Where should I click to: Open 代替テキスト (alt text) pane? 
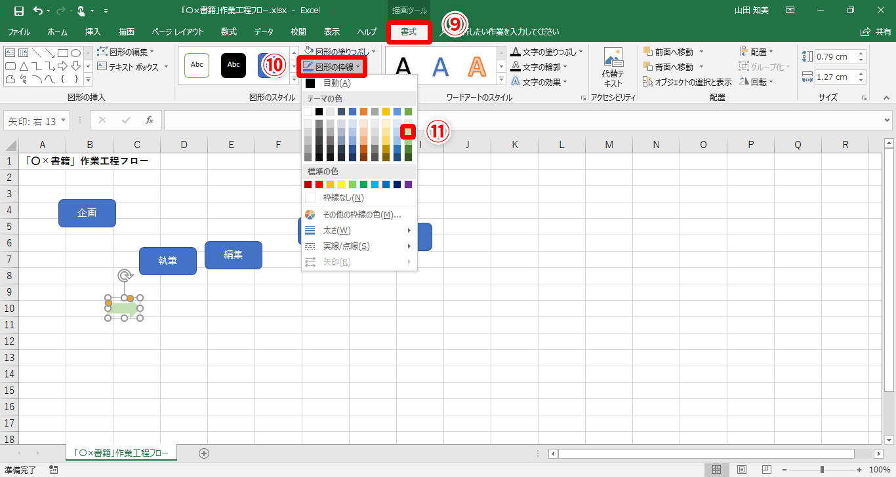click(613, 67)
